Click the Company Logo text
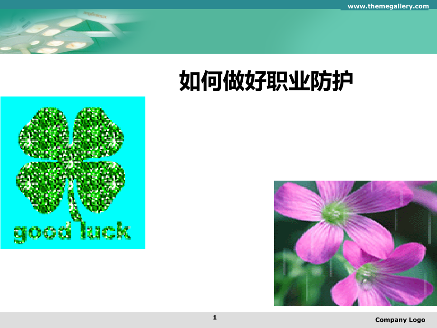 400,320
